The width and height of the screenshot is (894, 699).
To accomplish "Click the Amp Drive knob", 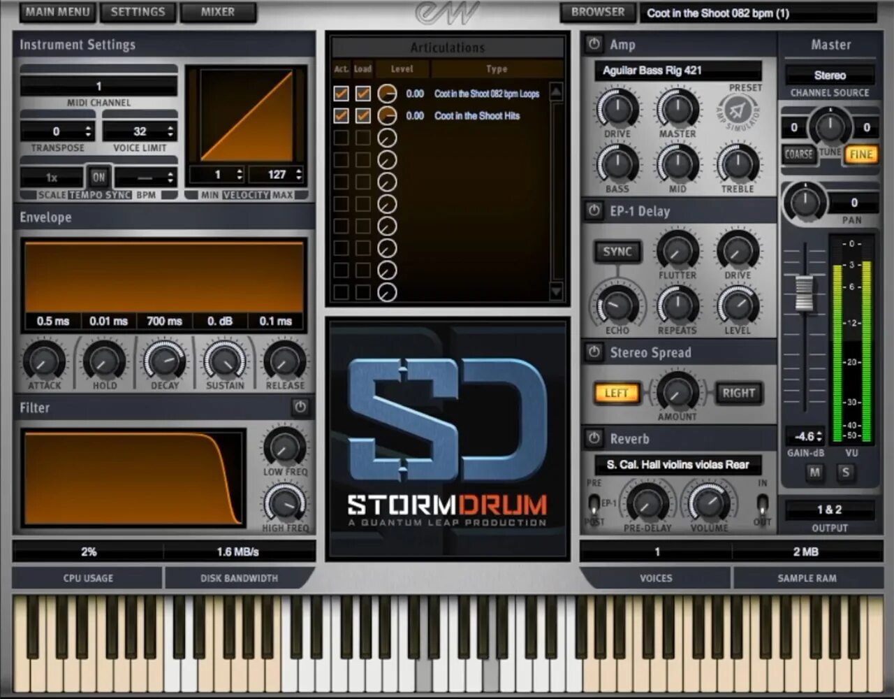I will pyautogui.click(x=617, y=108).
